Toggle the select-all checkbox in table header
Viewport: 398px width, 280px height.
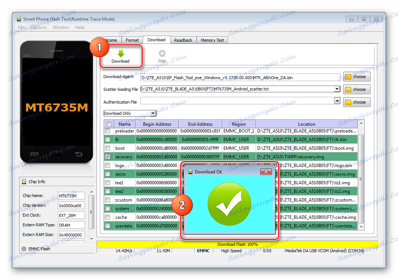(x=109, y=124)
